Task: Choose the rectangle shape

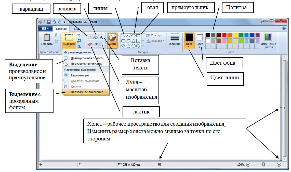Action: tap(138, 36)
